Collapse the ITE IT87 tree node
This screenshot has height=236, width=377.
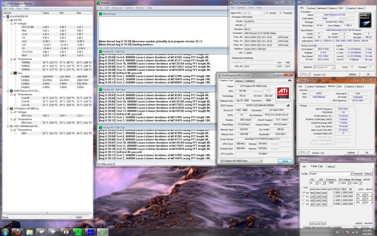click(x=8, y=20)
